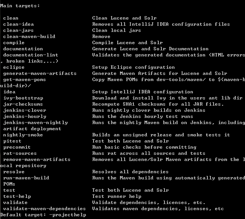Click the 'get-maven-poms' target name

pos(25,80)
